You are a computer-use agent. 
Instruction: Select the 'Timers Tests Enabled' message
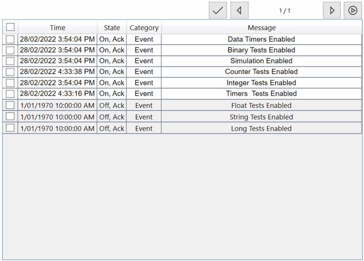tap(261, 93)
